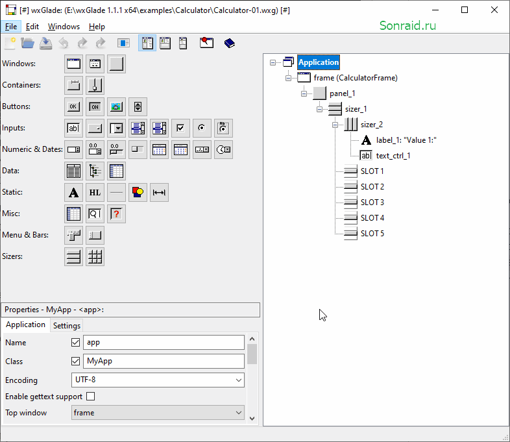Collapse the sizer_1 tree node
This screenshot has height=442, width=510.
(x=320, y=109)
